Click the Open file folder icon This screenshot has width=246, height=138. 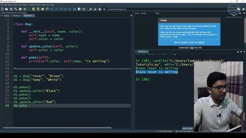coord(7,9)
